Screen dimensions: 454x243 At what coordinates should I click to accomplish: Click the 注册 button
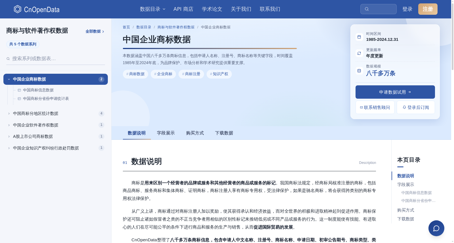coord(428,9)
